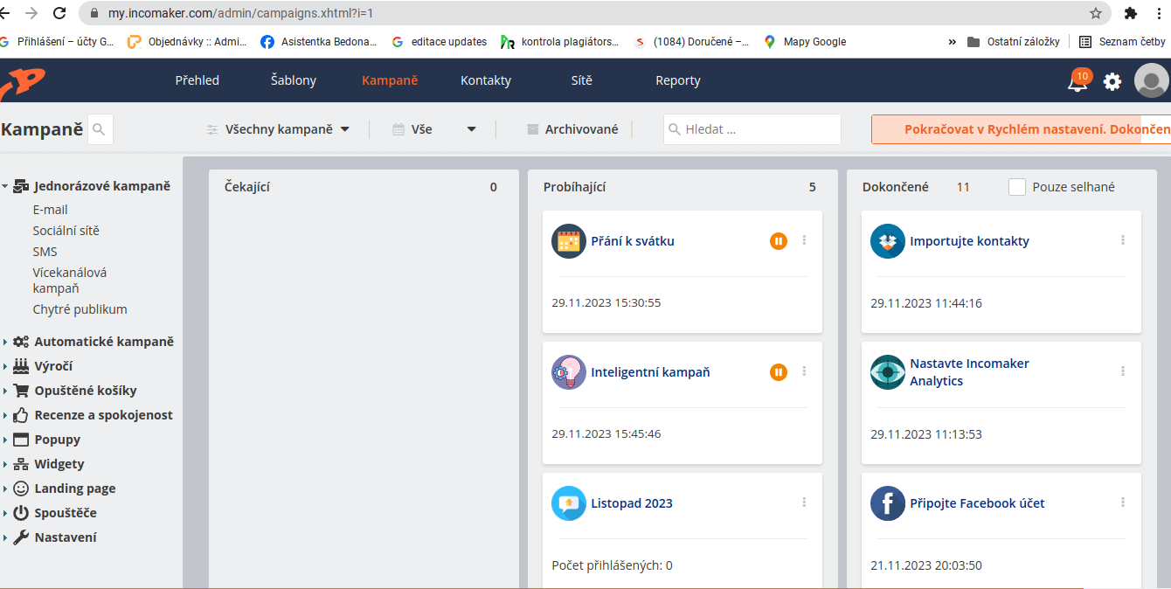Image resolution: width=1171 pixels, height=589 pixels.
Task: Open the Importujte kontakty campaign
Action: 968,240
